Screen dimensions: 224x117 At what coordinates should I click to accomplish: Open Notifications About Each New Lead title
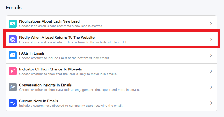click(x=49, y=21)
